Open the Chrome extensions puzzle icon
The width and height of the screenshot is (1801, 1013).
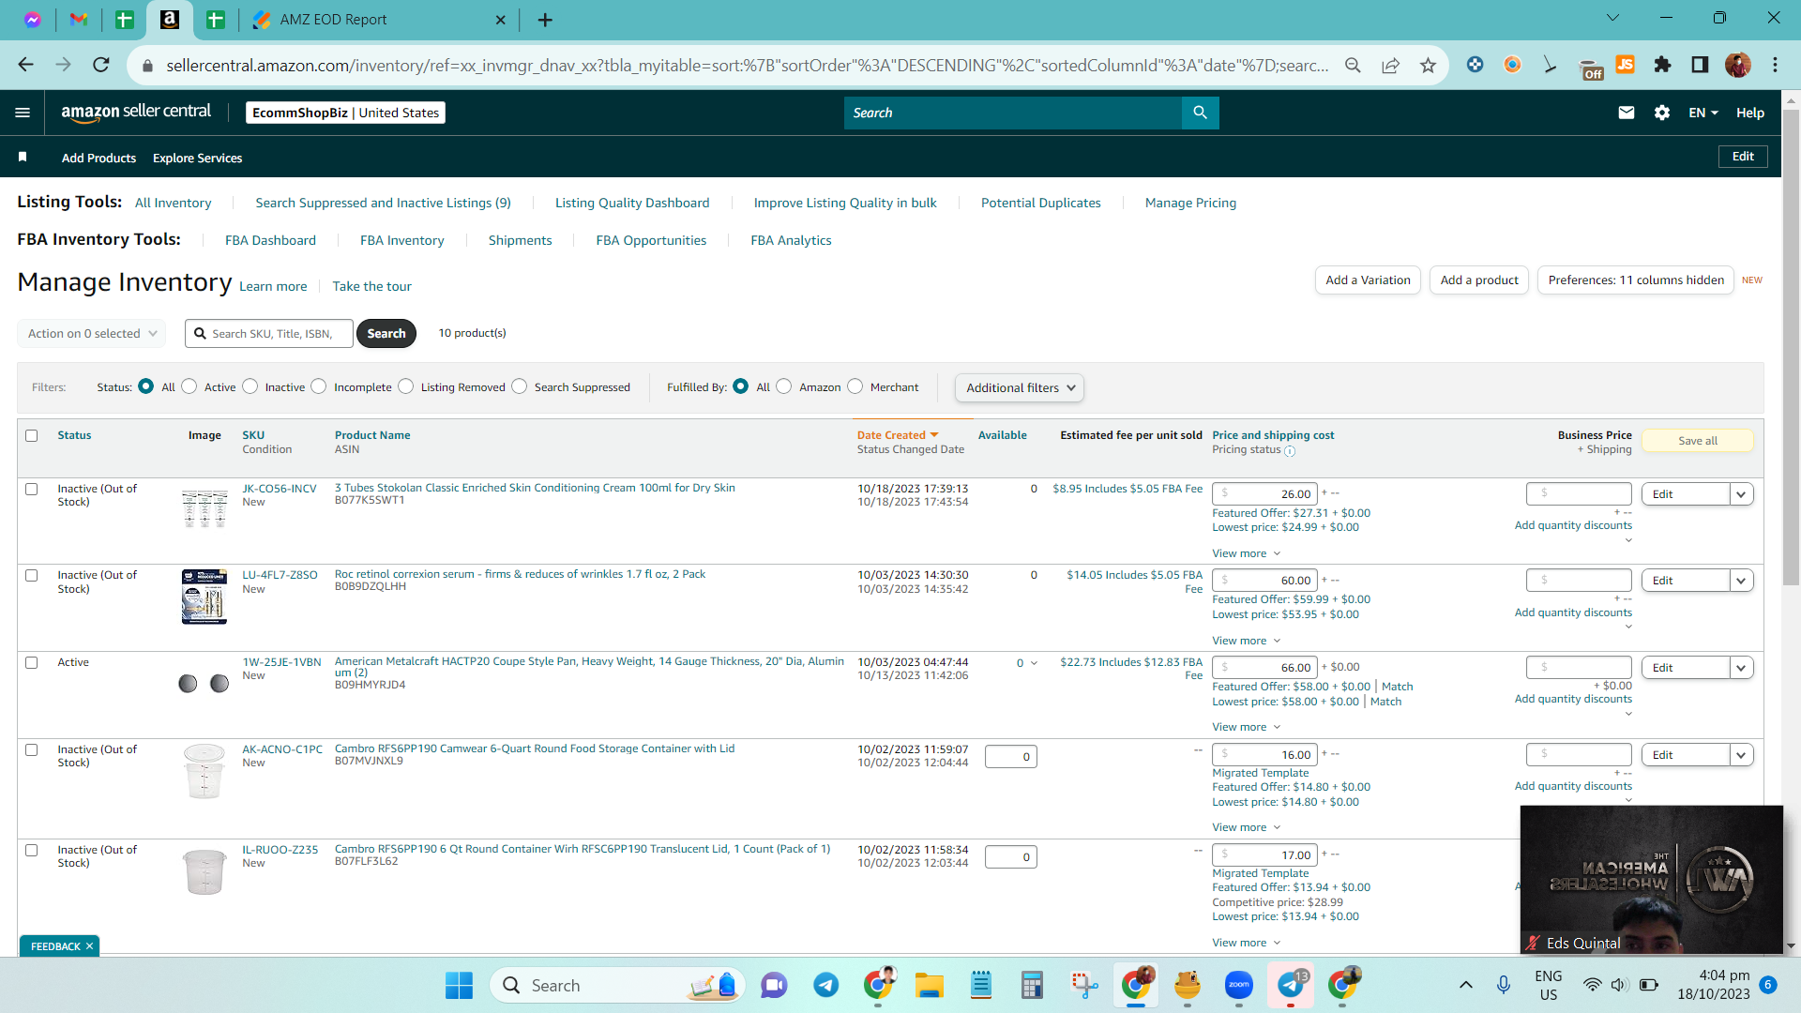pos(1662,65)
